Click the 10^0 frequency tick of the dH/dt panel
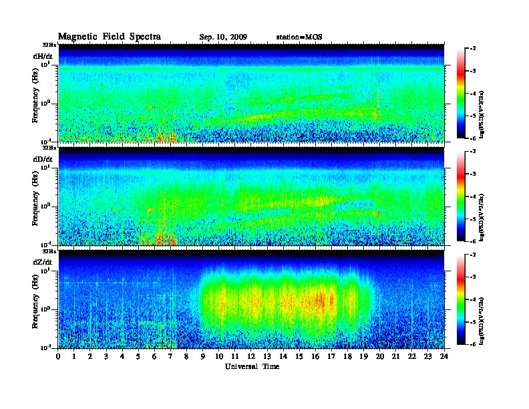 [45, 104]
